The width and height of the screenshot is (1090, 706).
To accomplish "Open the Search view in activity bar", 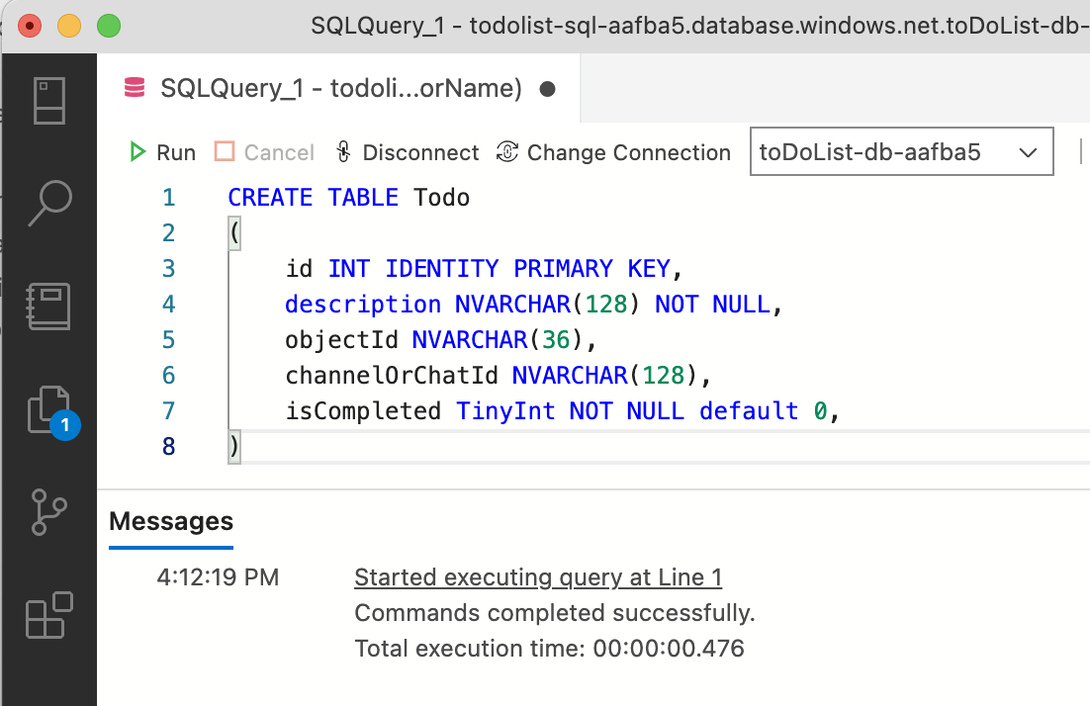I will coord(48,204).
